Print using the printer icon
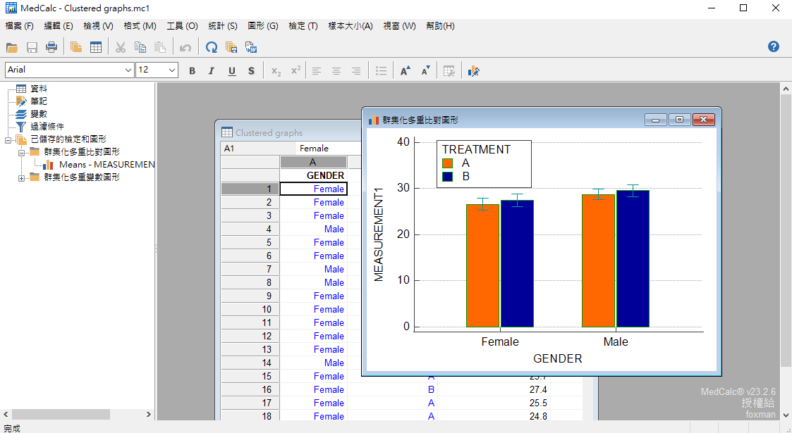The height and width of the screenshot is (433, 792). (51, 47)
